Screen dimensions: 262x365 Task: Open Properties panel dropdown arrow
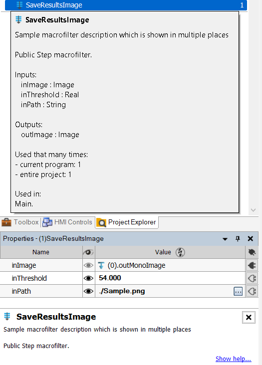click(x=225, y=239)
